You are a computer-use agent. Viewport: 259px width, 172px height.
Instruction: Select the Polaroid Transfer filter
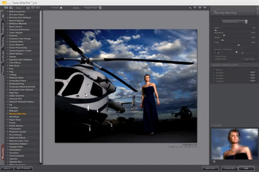click(18, 132)
